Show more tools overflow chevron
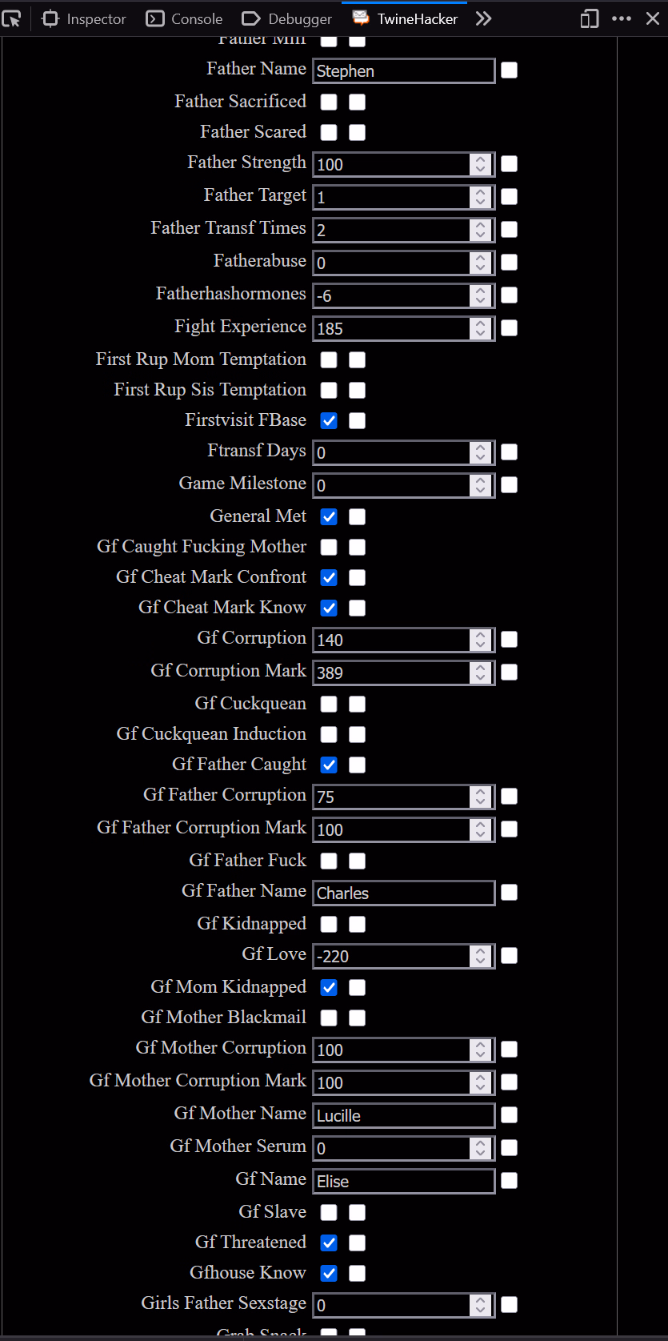The height and width of the screenshot is (1341, 668). pyautogui.click(x=483, y=18)
